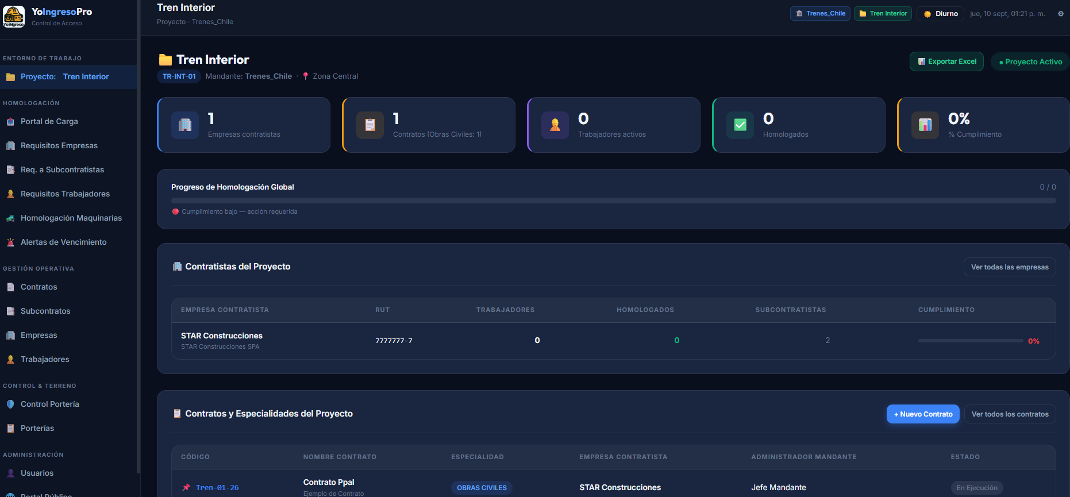
Task: Click the Trenes_Chile header chip
Action: click(x=820, y=14)
